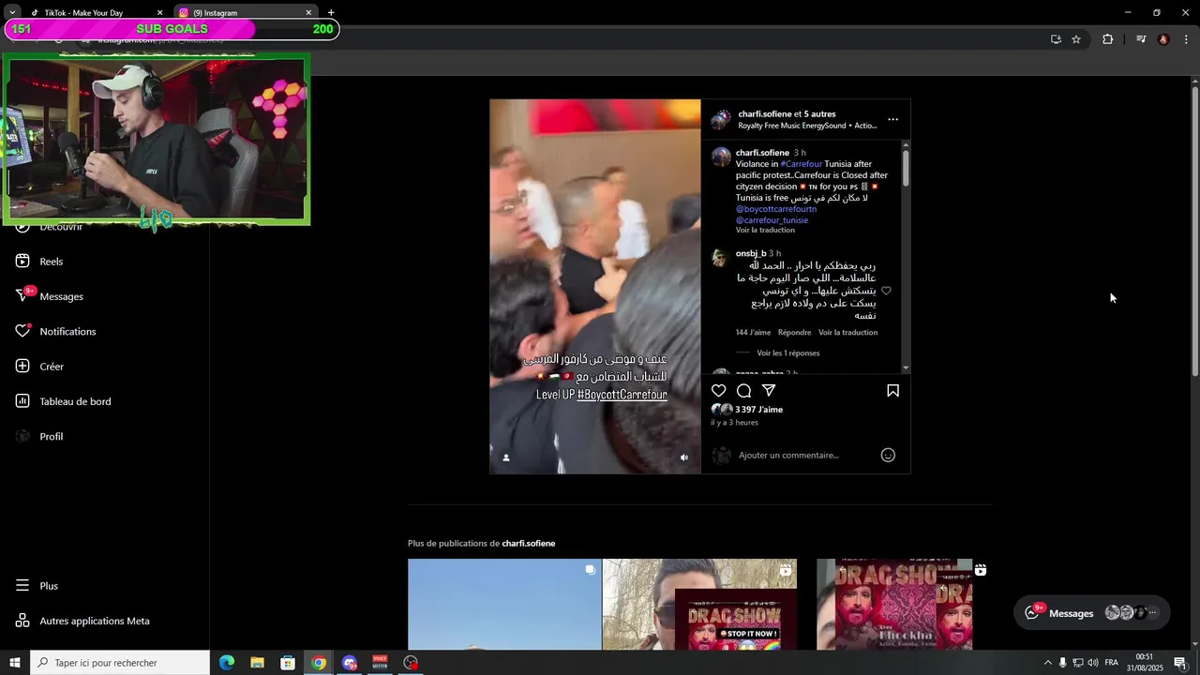View the 3 397 J'aime likes list
Viewport: 1200px width, 675px height.
(x=759, y=410)
